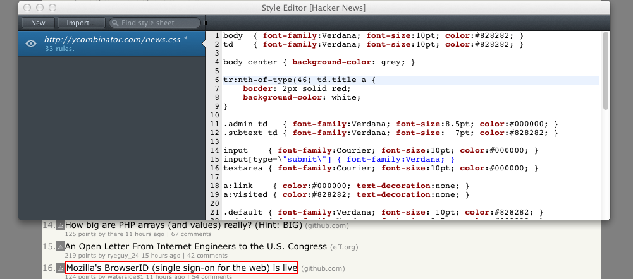Select the http://ycombinator.com/news.css entry
The image size is (633, 279).
pos(112,44)
